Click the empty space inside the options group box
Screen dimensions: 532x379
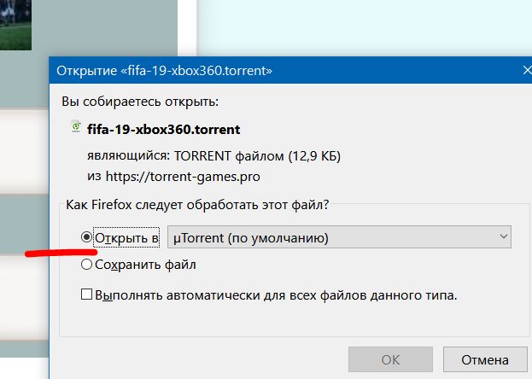click(x=292, y=321)
